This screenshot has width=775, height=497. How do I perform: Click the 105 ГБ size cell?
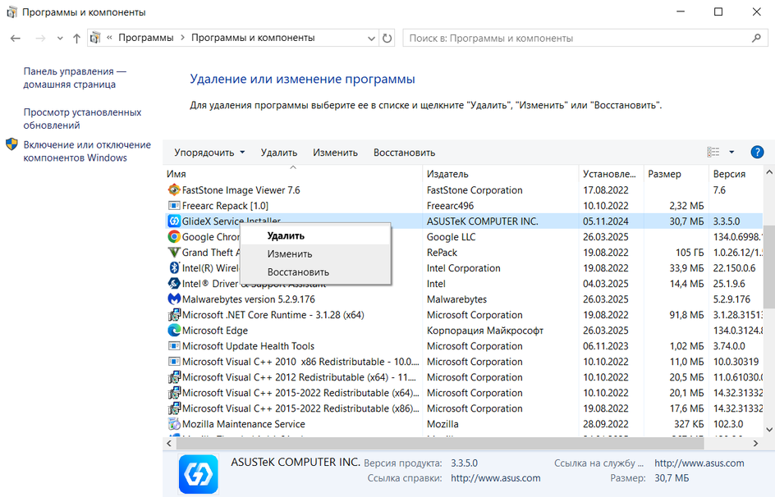click(689, 253)
